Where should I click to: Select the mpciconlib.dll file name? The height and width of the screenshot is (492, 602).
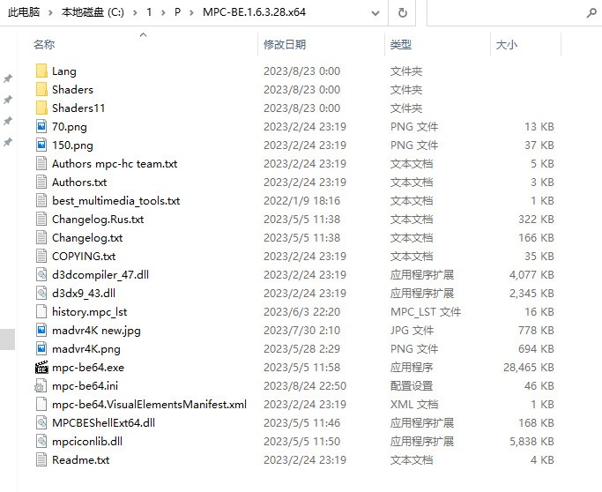pos(87,442)
